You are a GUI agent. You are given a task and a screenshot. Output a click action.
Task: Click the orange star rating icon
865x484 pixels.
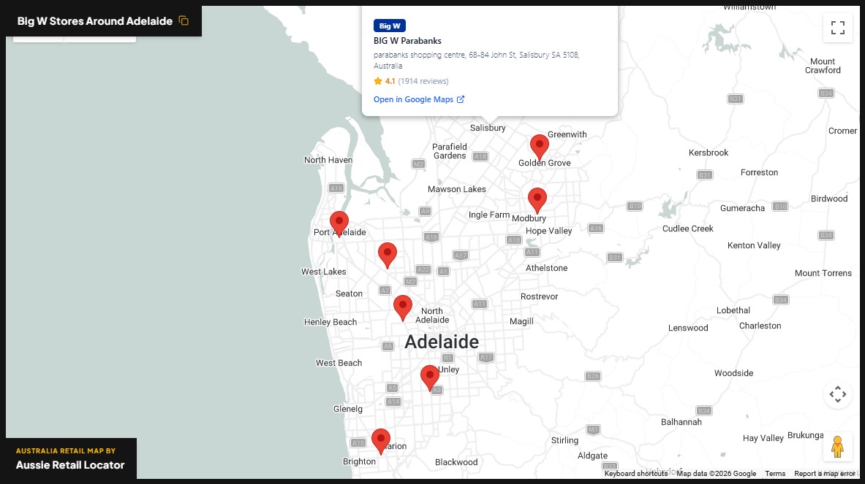[x=378, y=81]
